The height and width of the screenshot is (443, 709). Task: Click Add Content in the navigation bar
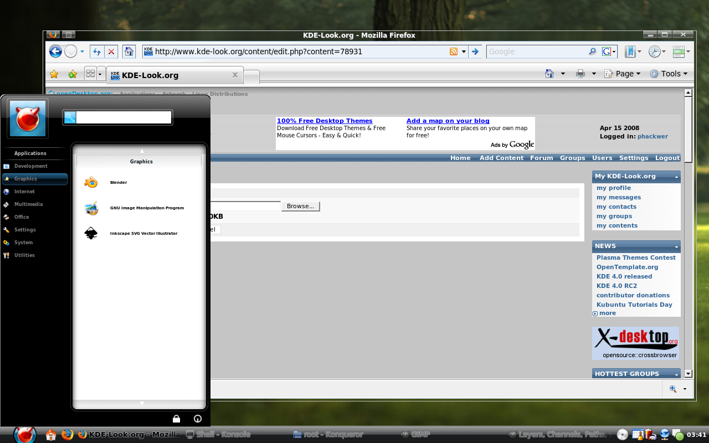(501, 158)
